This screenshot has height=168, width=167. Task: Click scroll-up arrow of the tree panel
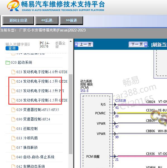click(71, 41)
